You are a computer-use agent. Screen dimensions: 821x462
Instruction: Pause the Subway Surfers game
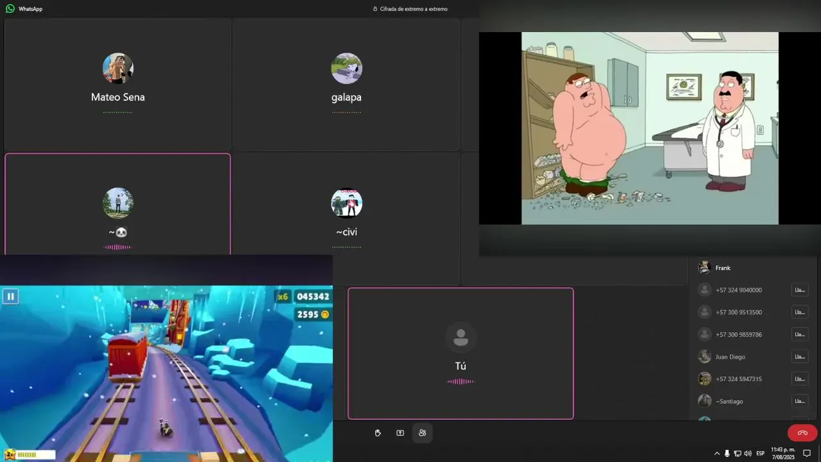click(x=10, y=296)
